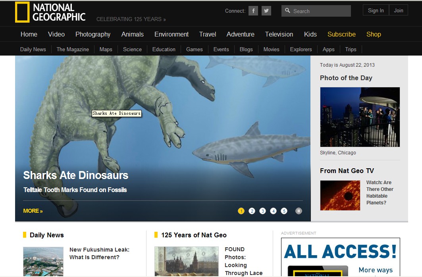Jump to slide 3 in the carousel
The width and height of the screenshot is (422, 277).
(x=262, y=211)
